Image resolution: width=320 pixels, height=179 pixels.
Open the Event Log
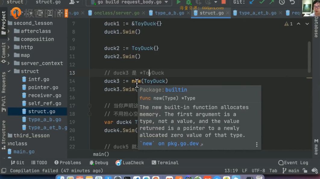[x=293, y=163]
